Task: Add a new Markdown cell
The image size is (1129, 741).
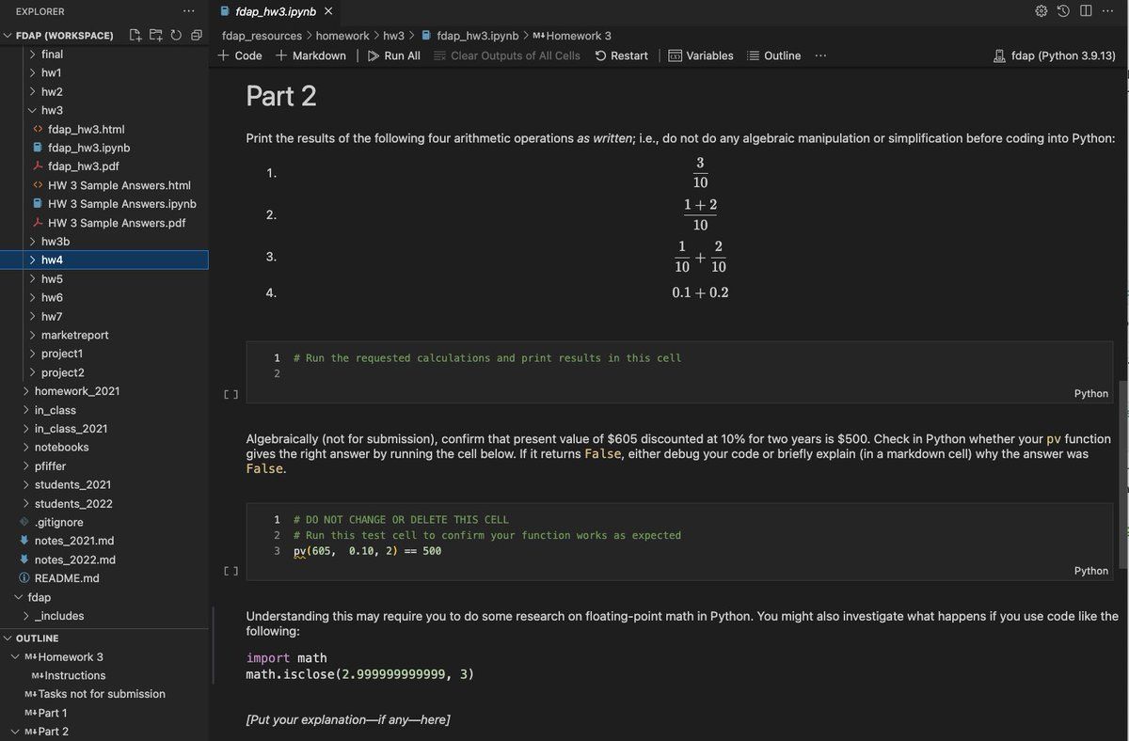Action: pyautogui.click(x=310, y=55)
